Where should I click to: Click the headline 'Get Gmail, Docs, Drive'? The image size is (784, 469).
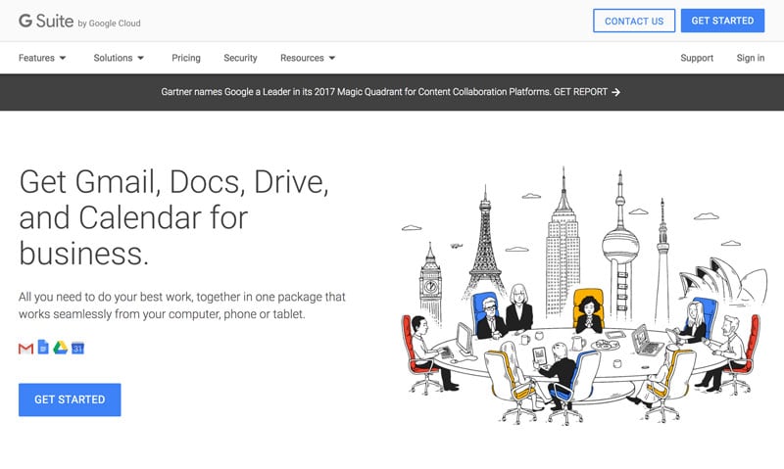(174, 217)
